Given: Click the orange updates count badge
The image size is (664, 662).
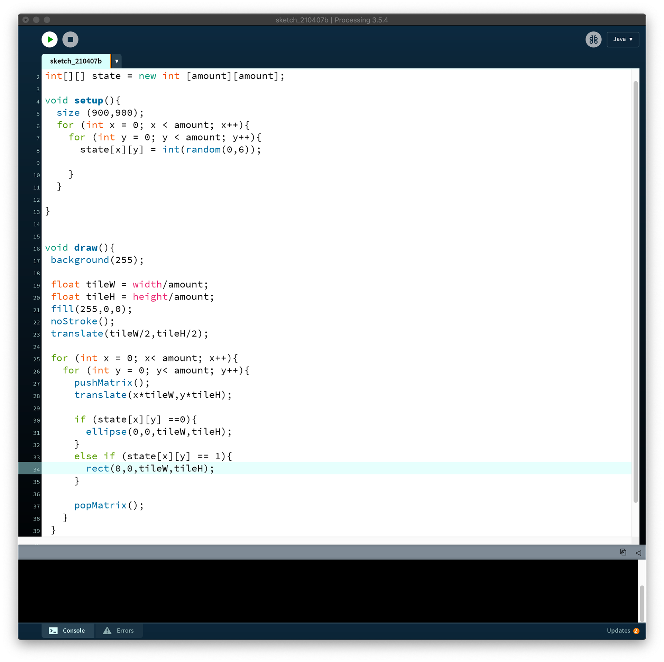Looking at the screenshot, I should [x=636, y=631].
